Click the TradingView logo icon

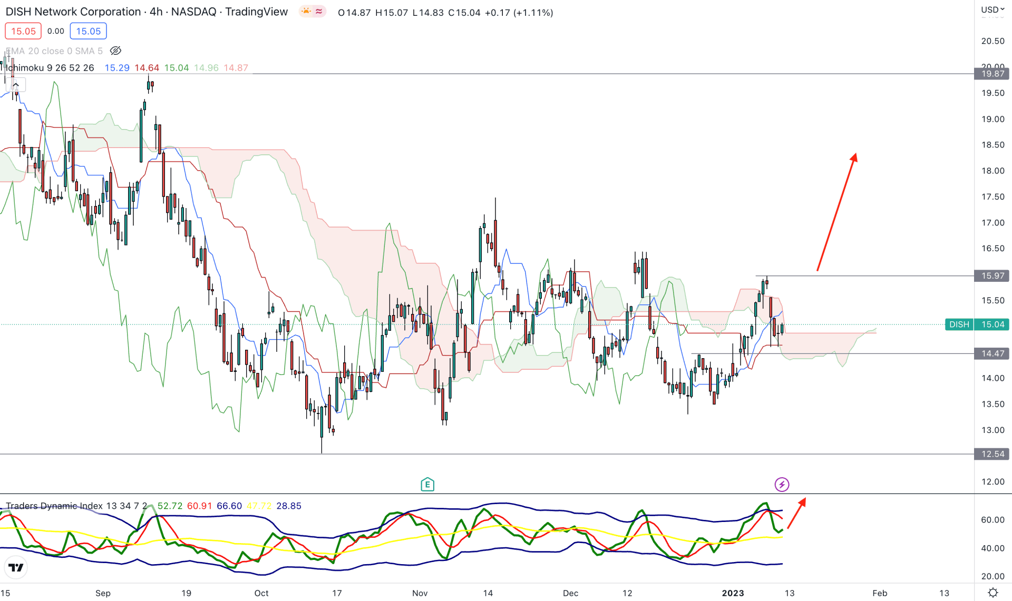pos(16,567)
